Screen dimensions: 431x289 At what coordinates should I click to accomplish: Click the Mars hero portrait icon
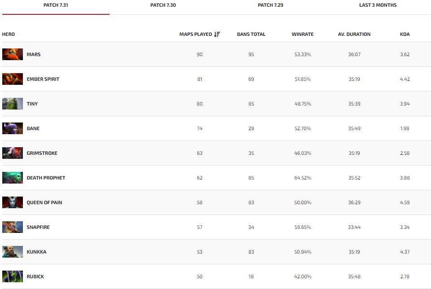[13, 54]
